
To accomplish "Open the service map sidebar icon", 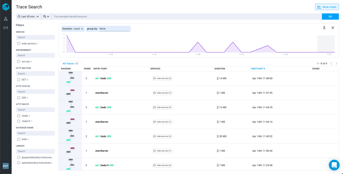I will click(6, 19).
